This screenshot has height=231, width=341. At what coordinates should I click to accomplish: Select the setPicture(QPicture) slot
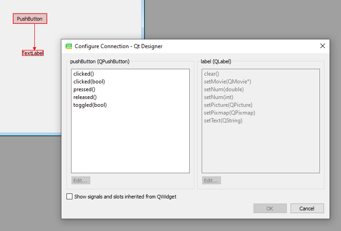coord(228,105)
